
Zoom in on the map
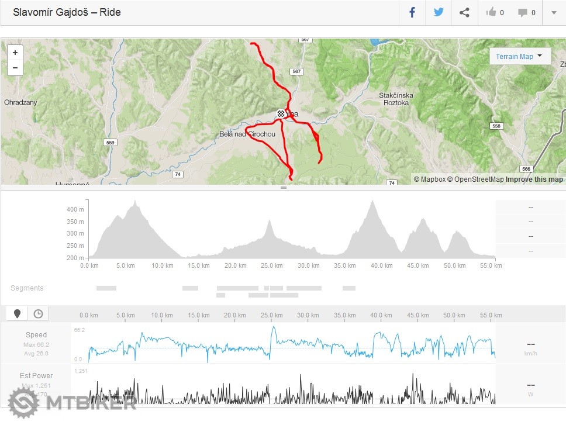click(x=15, y=52)
